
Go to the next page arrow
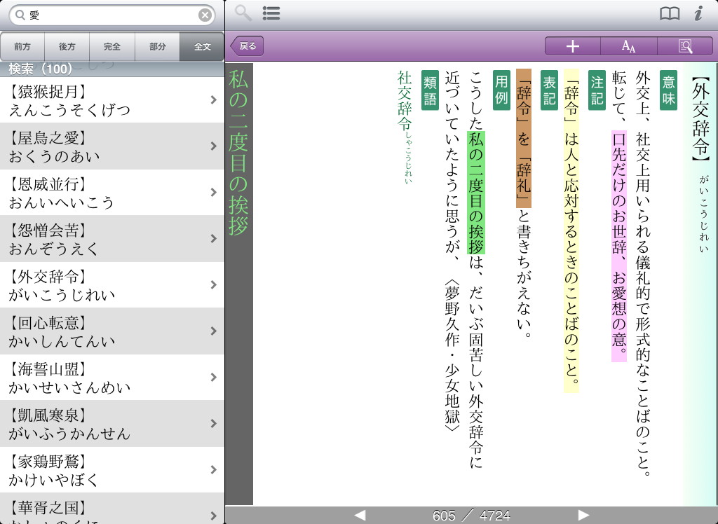tap(583, 516)
